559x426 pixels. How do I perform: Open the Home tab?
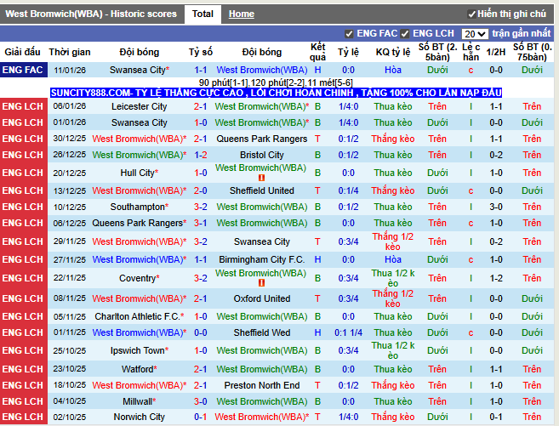tap(242, 14)
